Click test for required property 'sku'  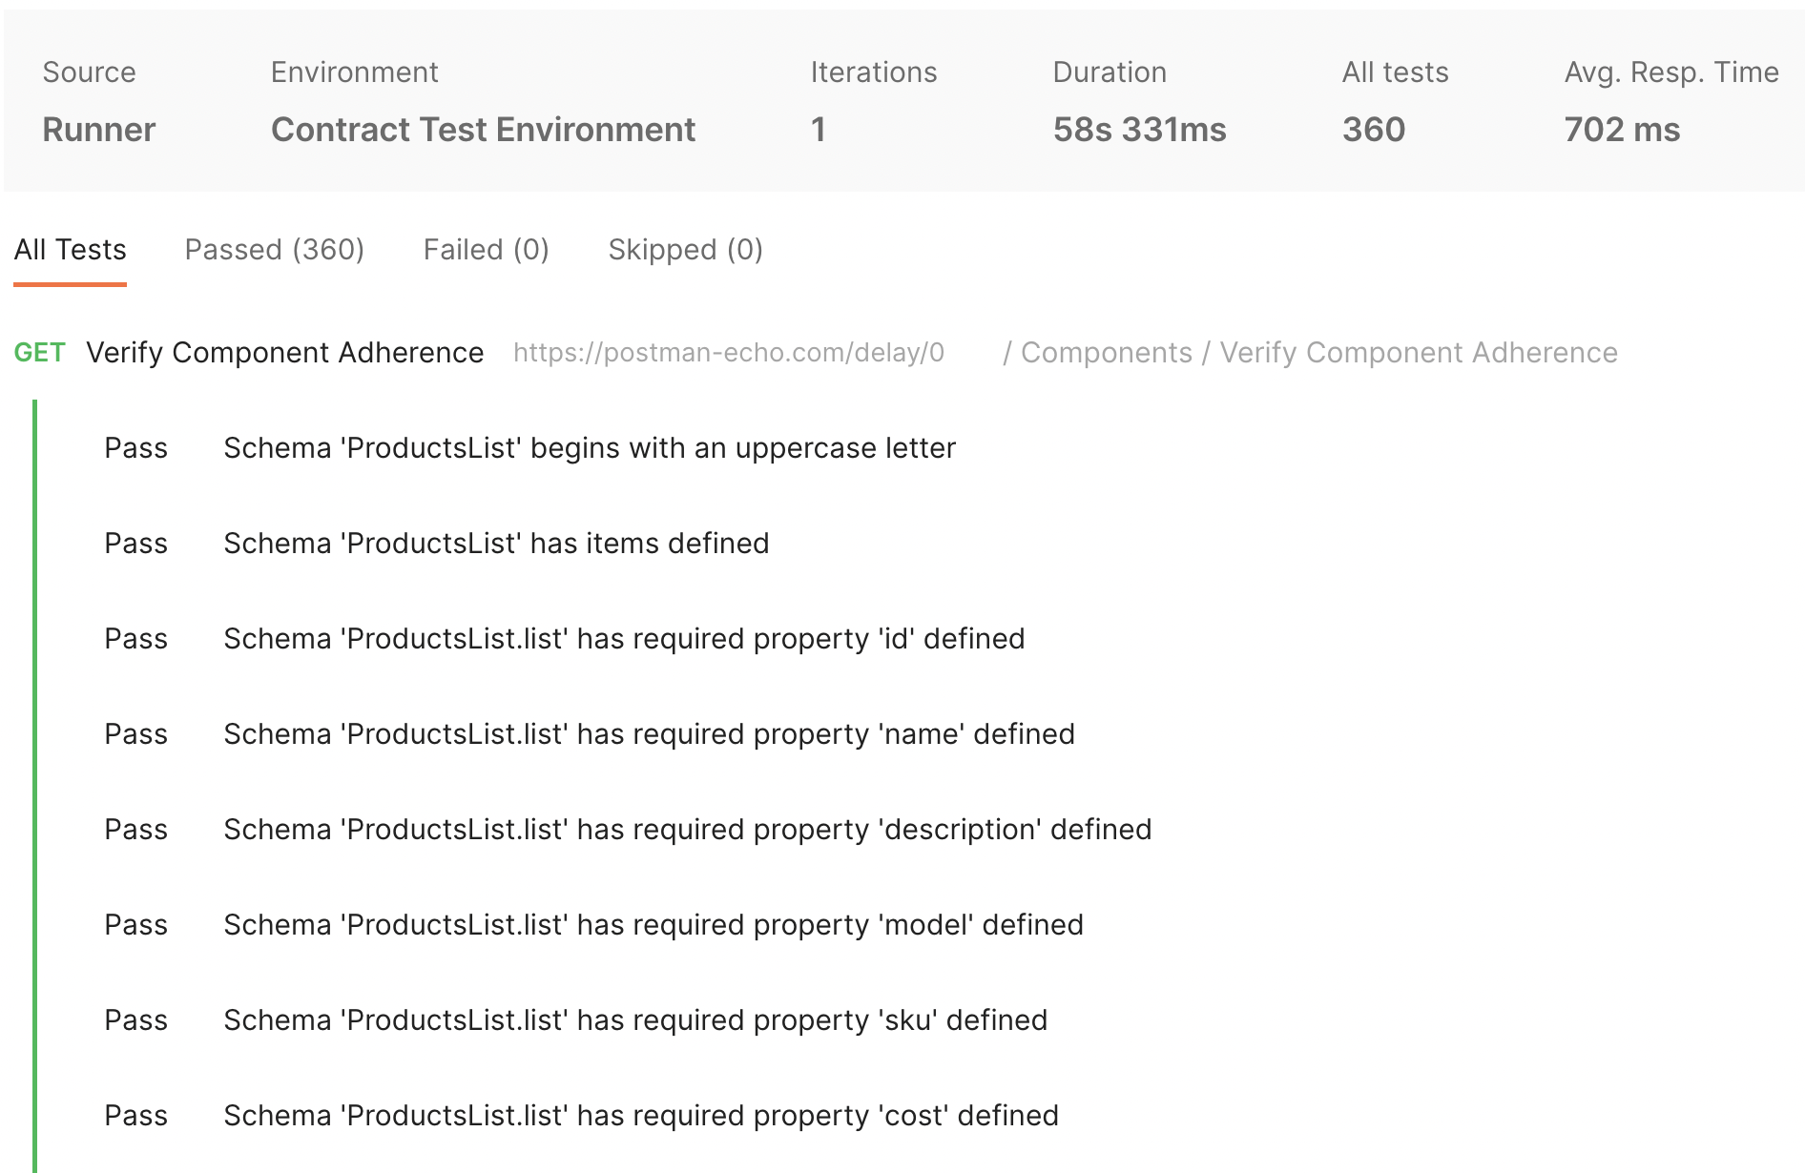pos(635,1020)
